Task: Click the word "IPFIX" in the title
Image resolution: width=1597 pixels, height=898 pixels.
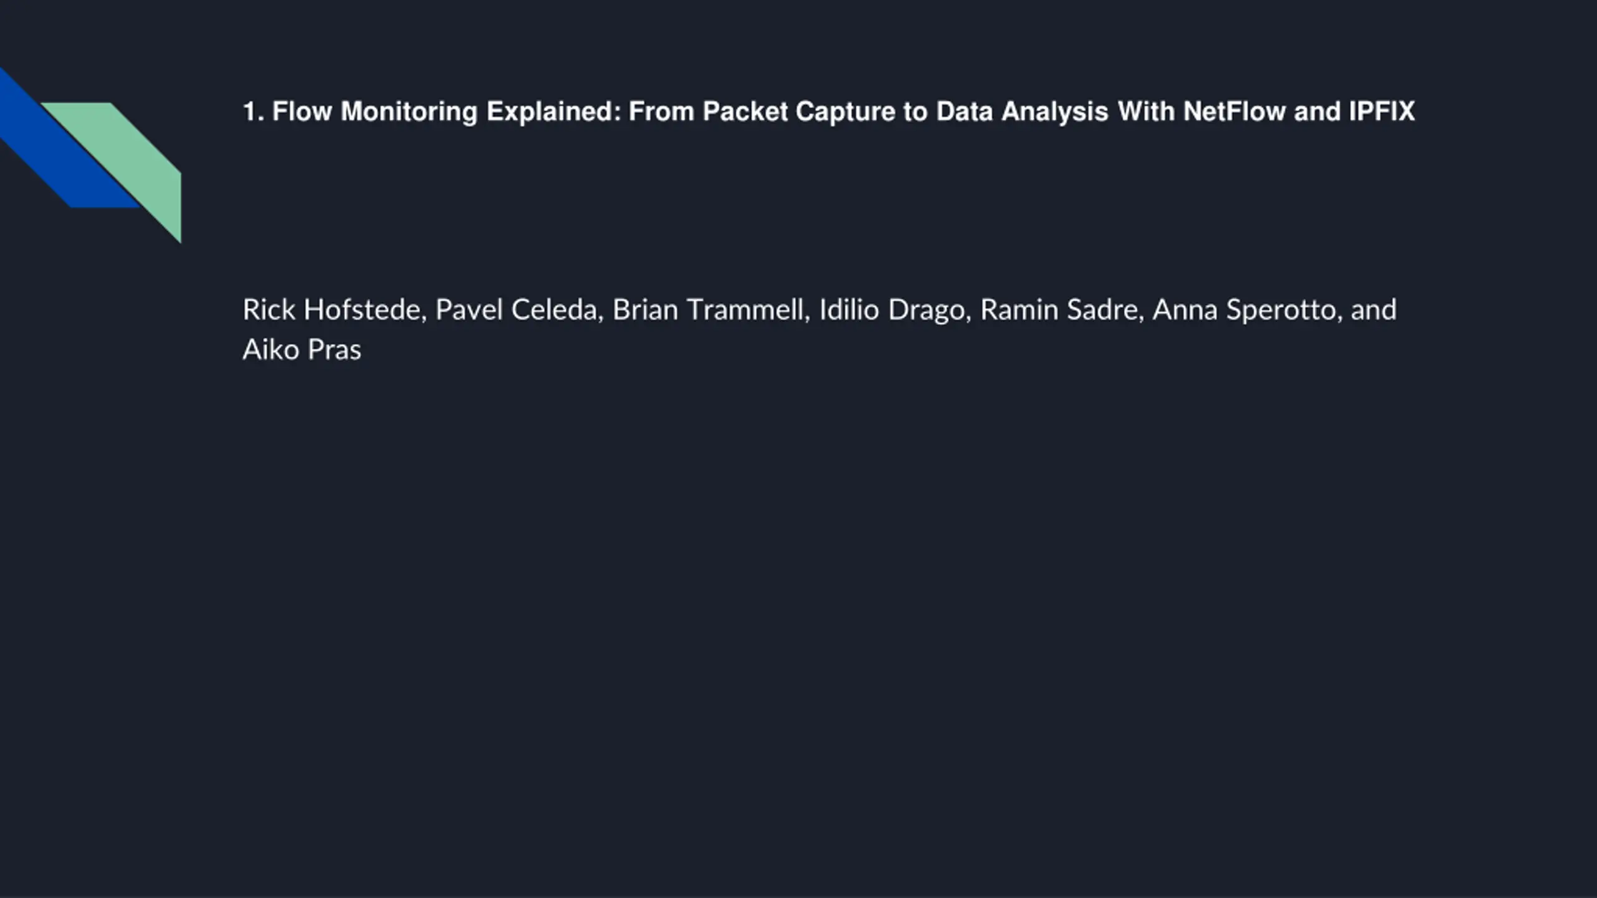Action: (1382, 112)
